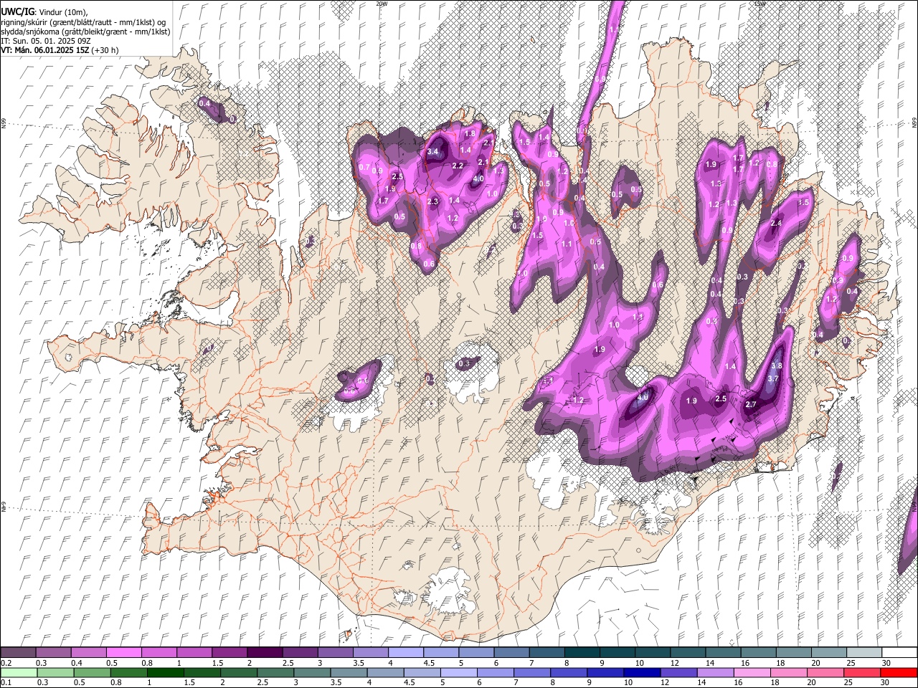This screenshot has height=688, width=918.
Task: Click the 'UWC/IG: Vindur (10m),' title line
Action: pos(44,11)
